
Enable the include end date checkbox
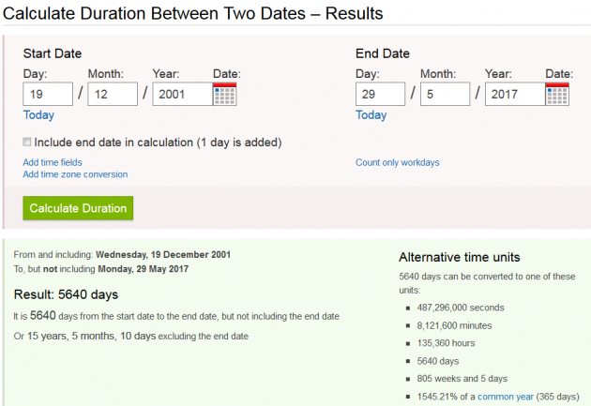click(27, 143)
